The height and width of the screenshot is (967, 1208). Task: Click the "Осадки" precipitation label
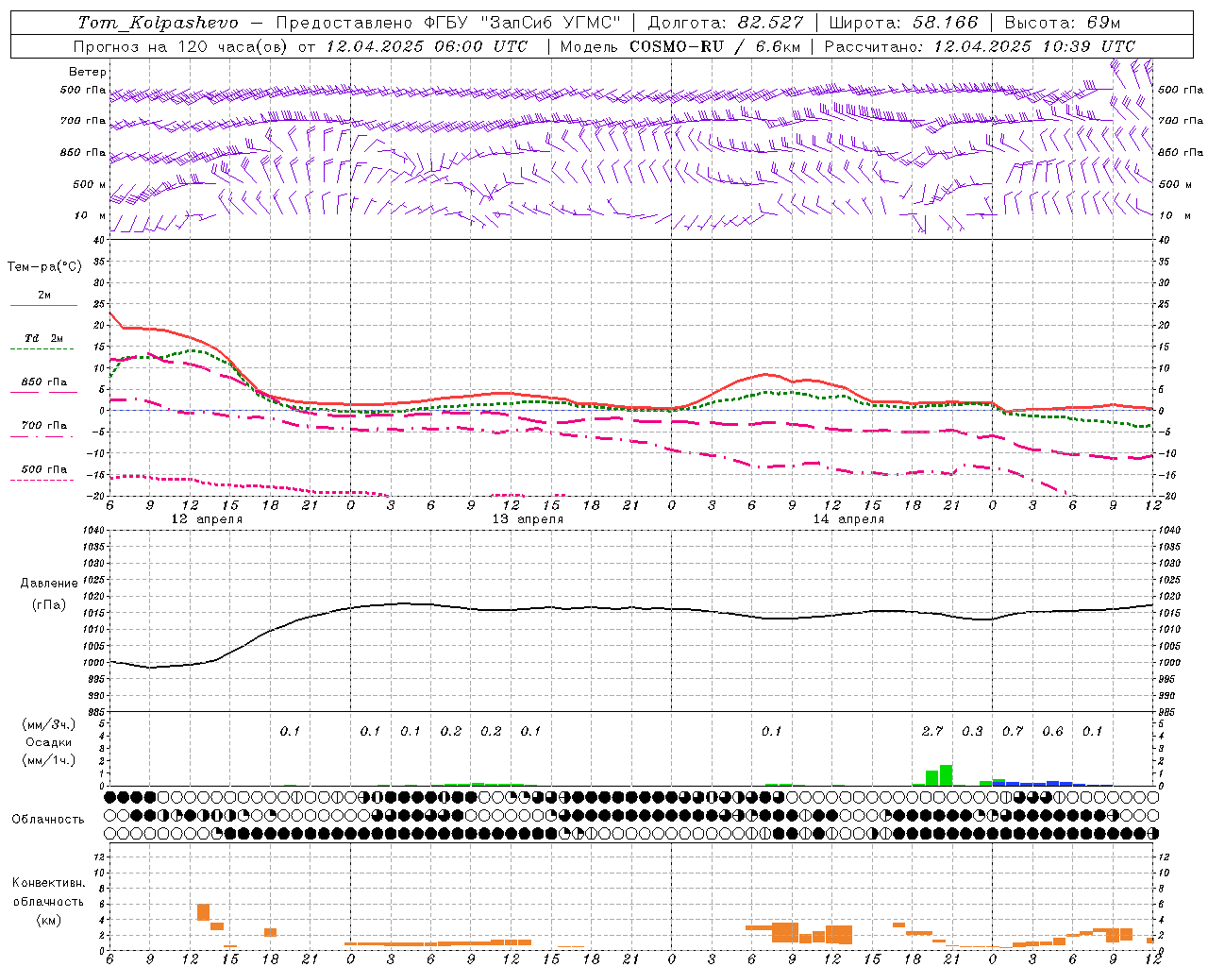point(48,742)
